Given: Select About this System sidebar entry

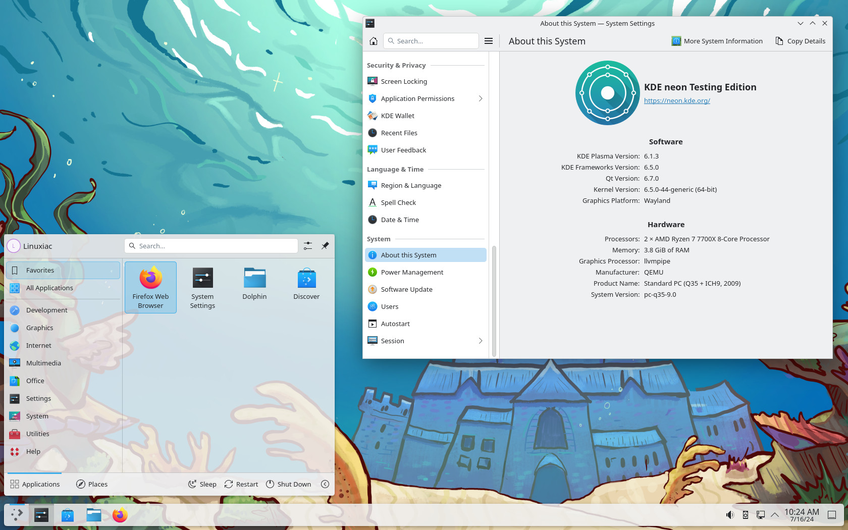Looking at the screenshot, I should click(426, 255).
